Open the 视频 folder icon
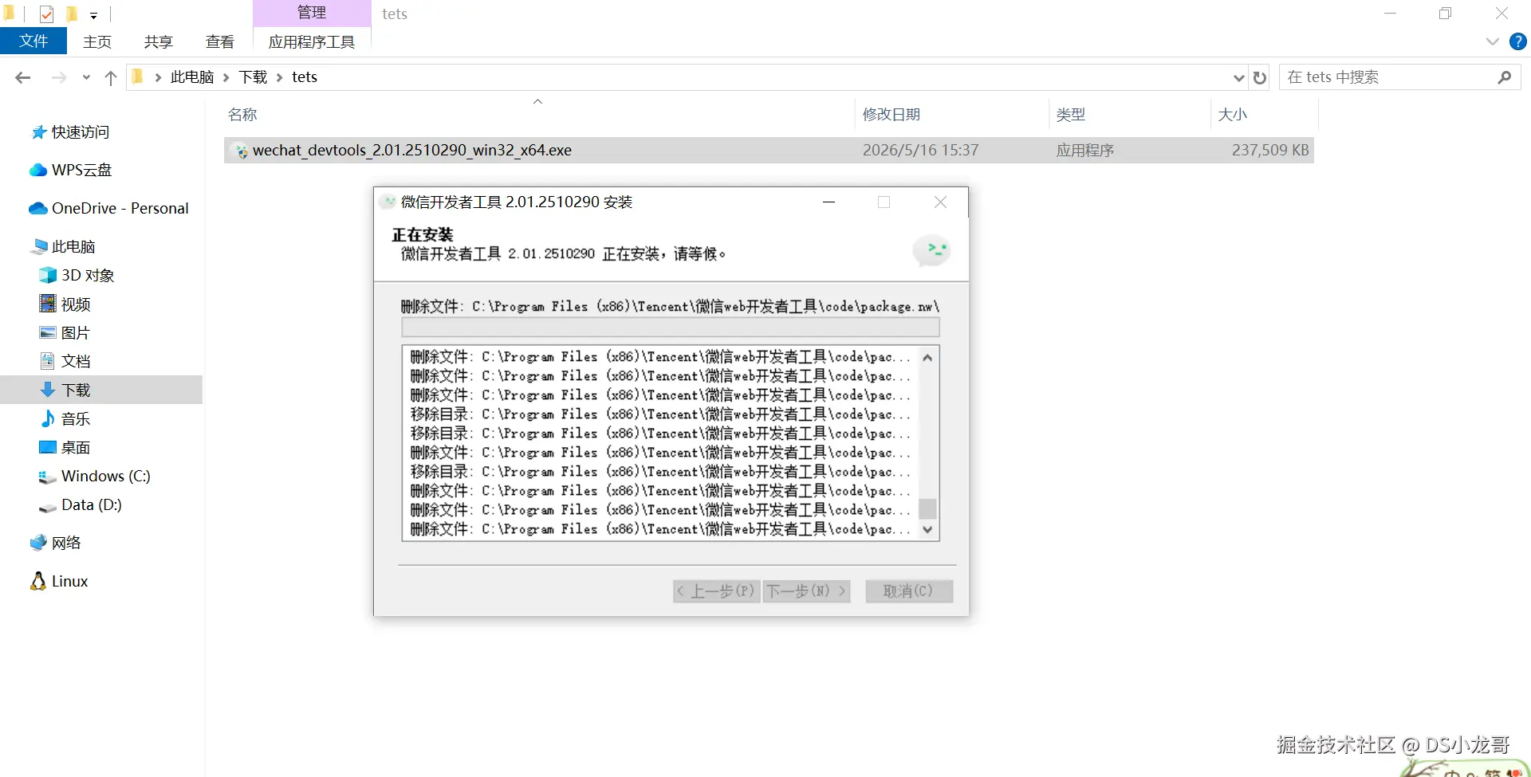 coord(48,304)
